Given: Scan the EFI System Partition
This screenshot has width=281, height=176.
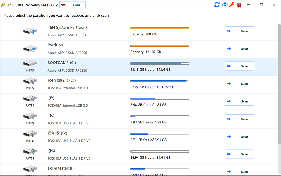Looking at the screenshot, I should pos(239,31).
